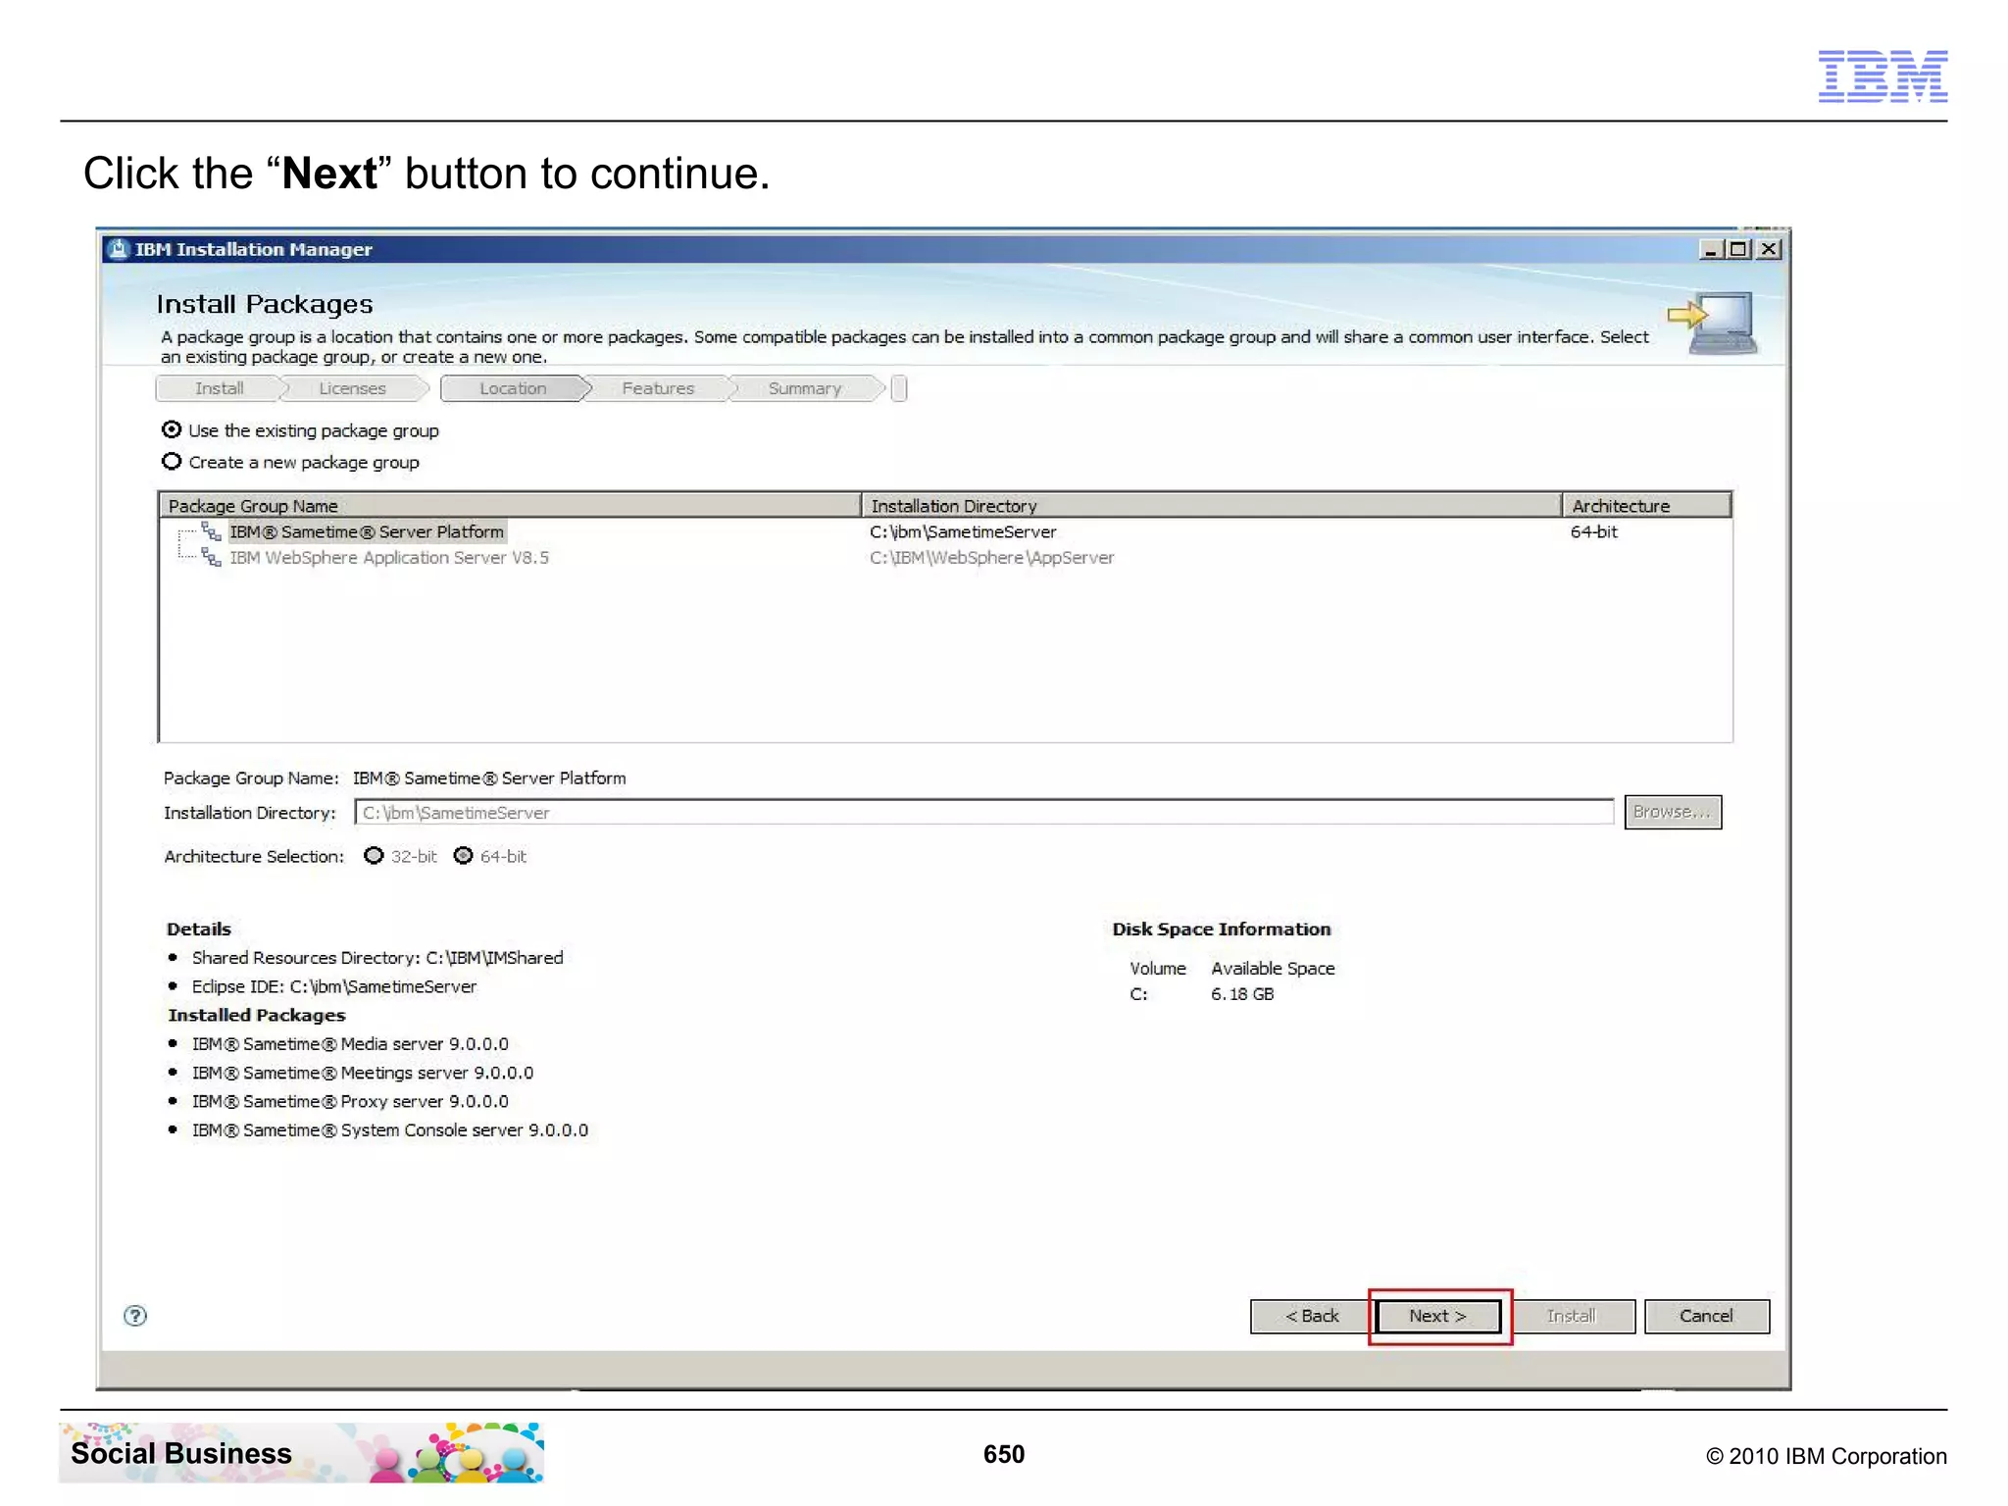Click the 64-bit architecture cell

point(1593,531)
